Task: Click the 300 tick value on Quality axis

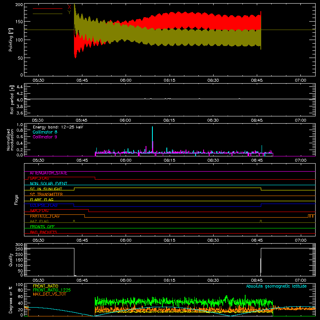Action: (x=19, y=245)
